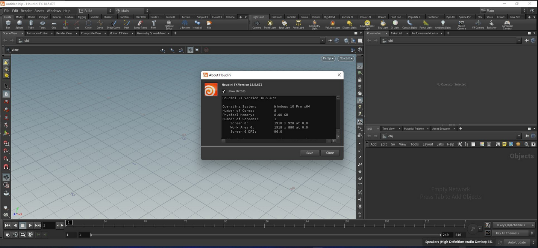Select the Null shelf tool
538x248 pixels.
click(x=65, y=24)
